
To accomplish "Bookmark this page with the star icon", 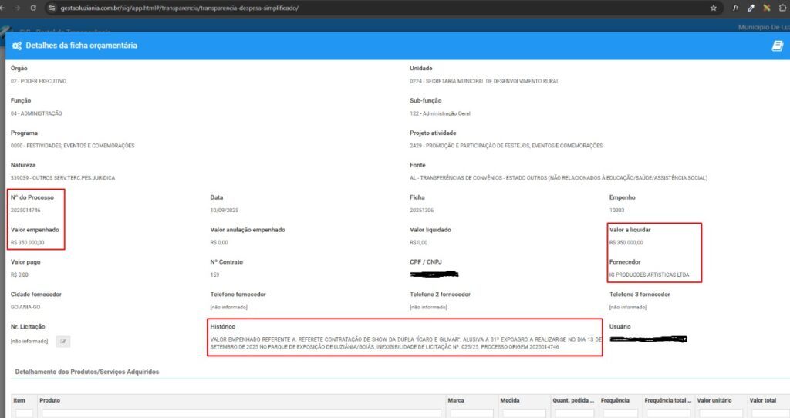I will (714, 7).
